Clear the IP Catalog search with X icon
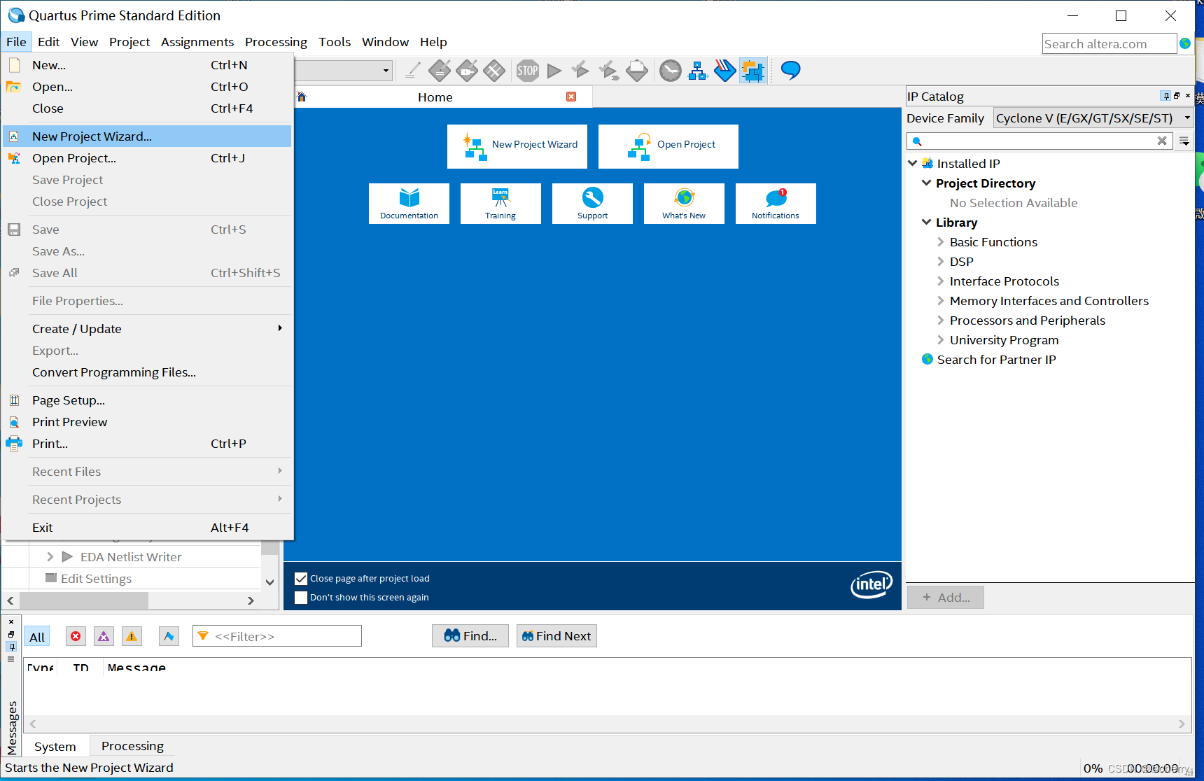1204x781 pixels. pos(1162,141)
